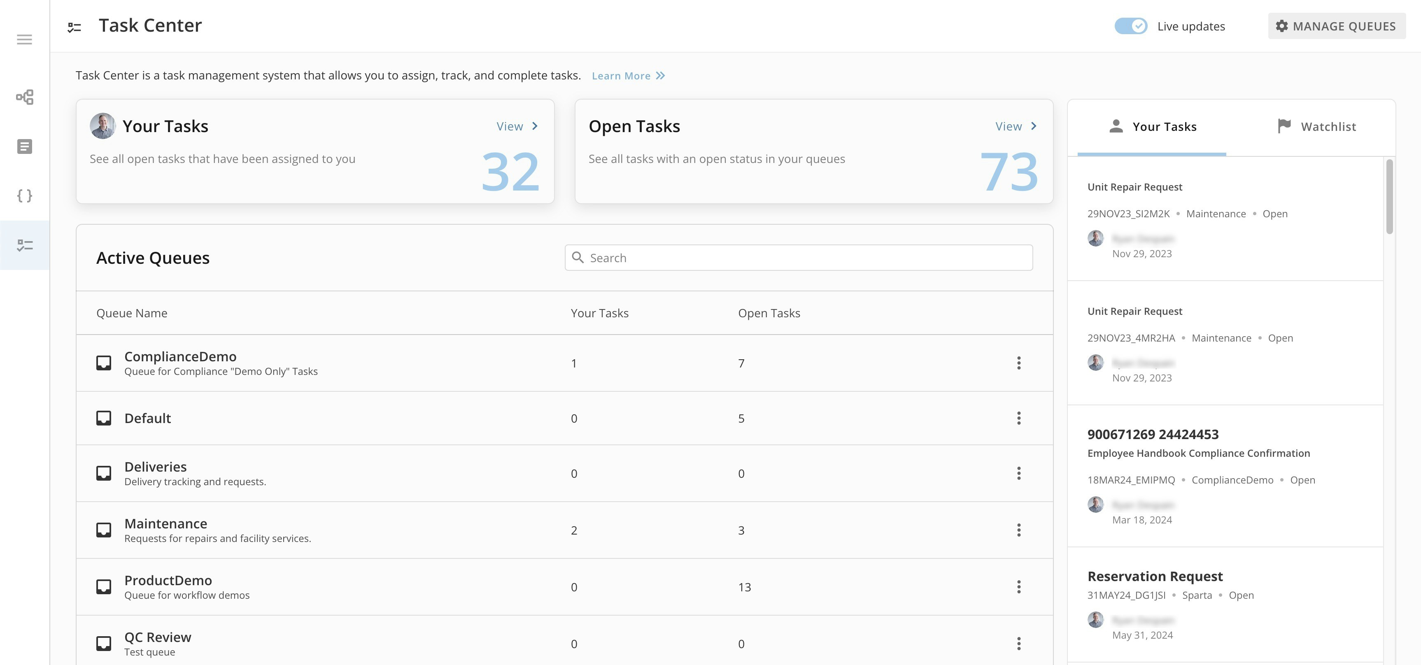The height and width of the screenshot is (665, 1421).
Task: Click the magnifier icon in the search bar
Action: 578,258
